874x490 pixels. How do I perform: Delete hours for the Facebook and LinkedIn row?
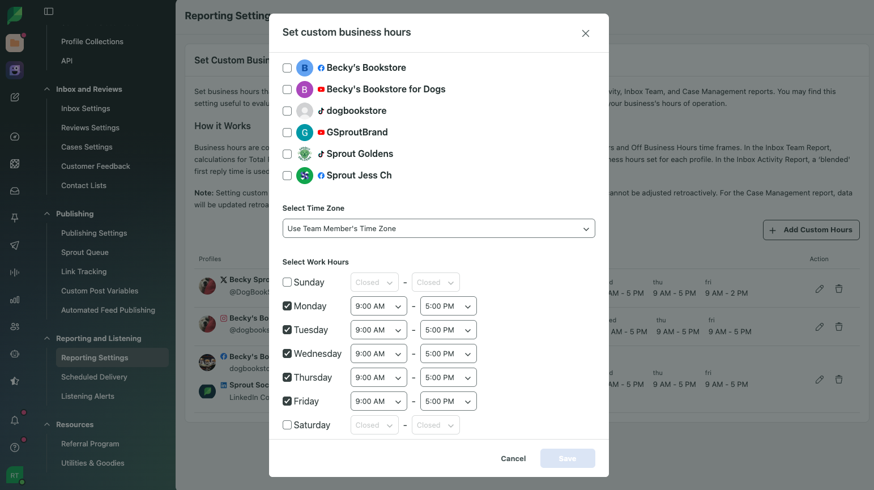(839, 380)
